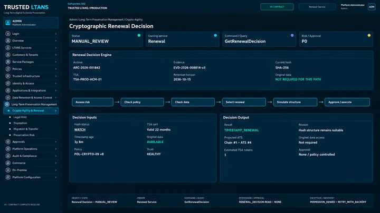380x213 pixels.
Task: Open Disposition submenu item
Action: coord(20,123)
